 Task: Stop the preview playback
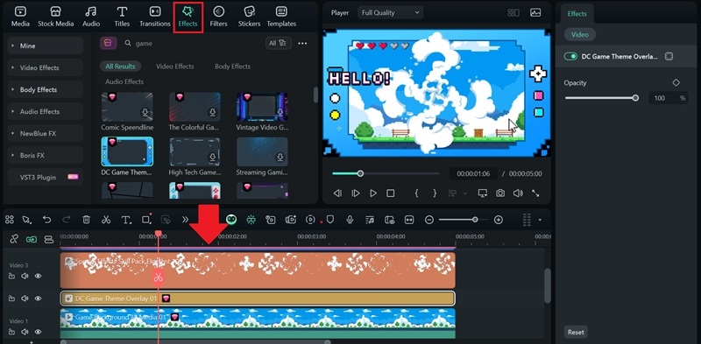(x=390, y=193)
